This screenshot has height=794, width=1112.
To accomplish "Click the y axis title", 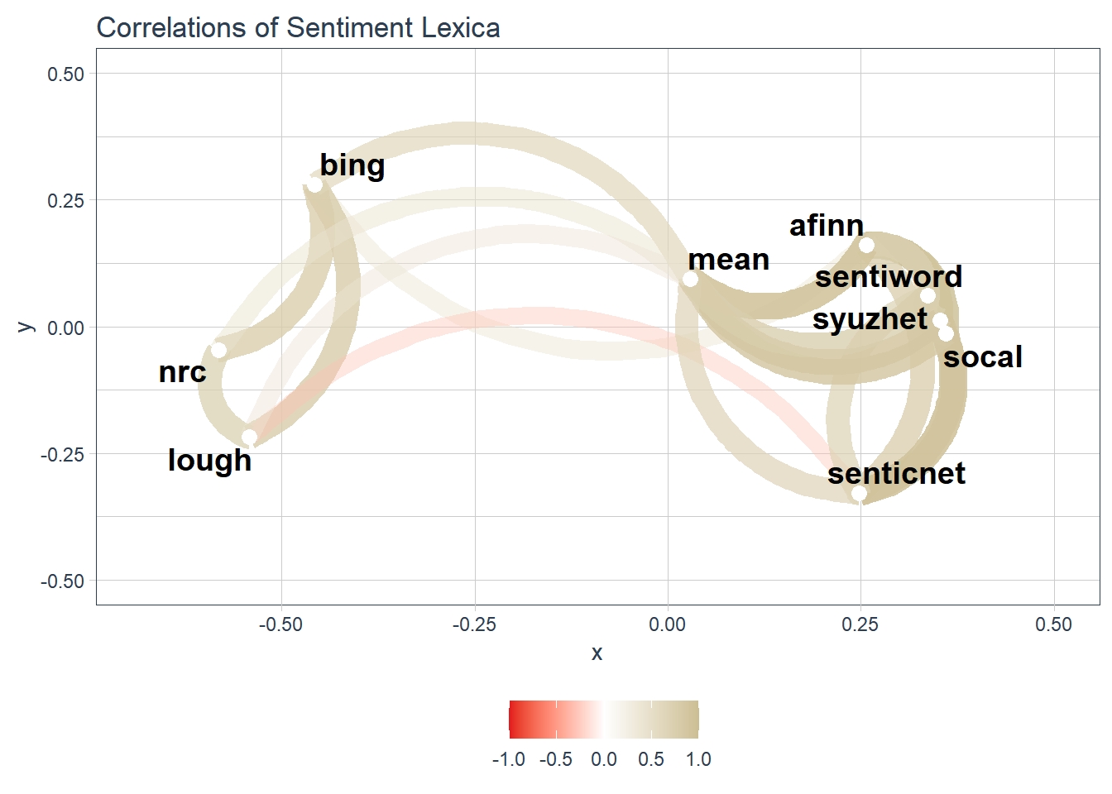I will (x=26, y=327).
